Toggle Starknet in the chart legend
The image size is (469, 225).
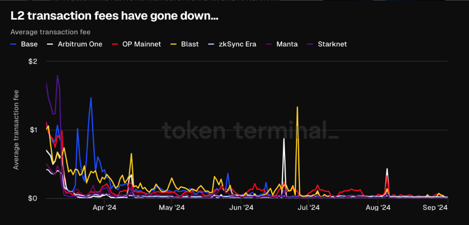coord(333,44)
